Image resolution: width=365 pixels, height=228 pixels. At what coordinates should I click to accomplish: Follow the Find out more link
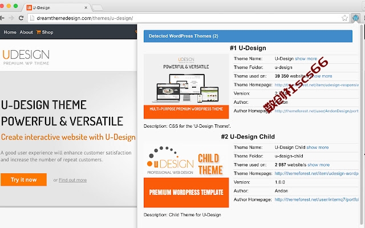[72, 180]
